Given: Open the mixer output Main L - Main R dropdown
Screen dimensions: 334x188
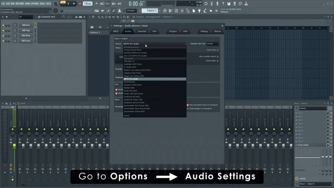Looking at the screenshot, I should tap(315, 184).
